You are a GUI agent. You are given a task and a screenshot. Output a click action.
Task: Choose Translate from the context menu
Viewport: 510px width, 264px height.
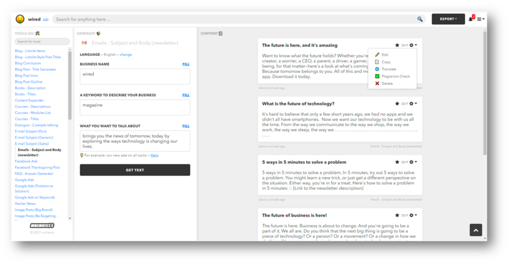[388, 69]
